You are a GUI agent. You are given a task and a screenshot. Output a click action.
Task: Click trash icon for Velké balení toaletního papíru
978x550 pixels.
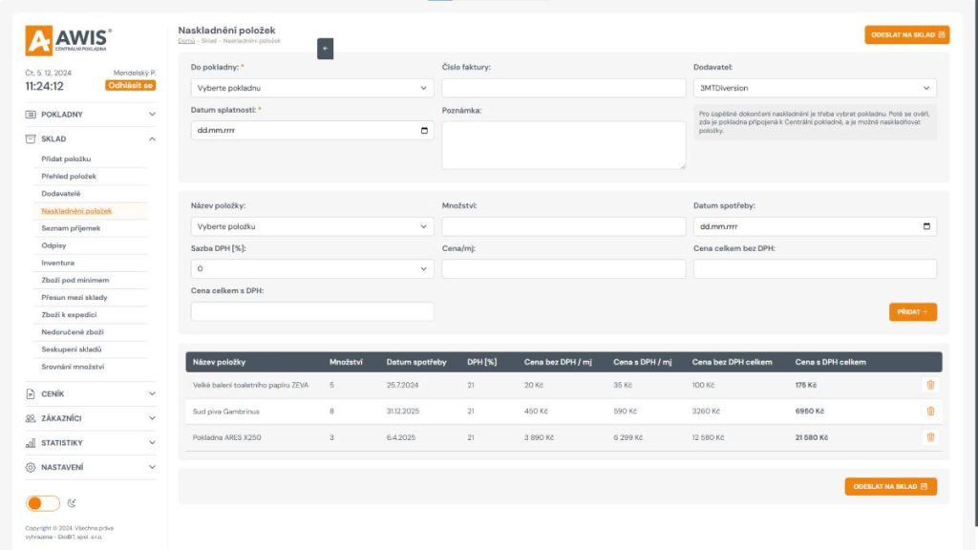[930, 385]
